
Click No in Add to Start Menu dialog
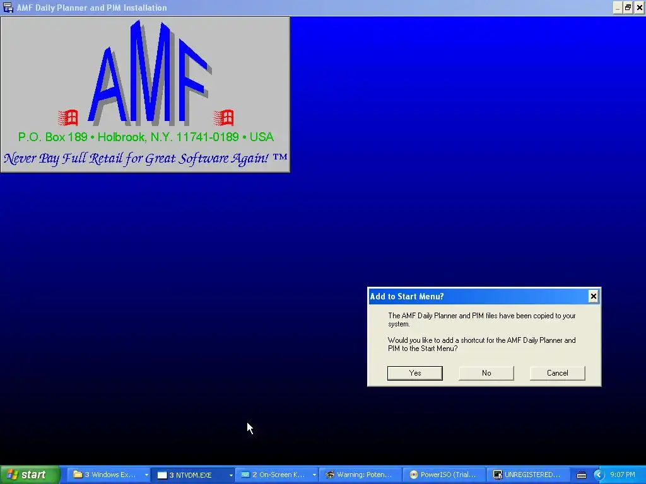[x=486, y=373]
